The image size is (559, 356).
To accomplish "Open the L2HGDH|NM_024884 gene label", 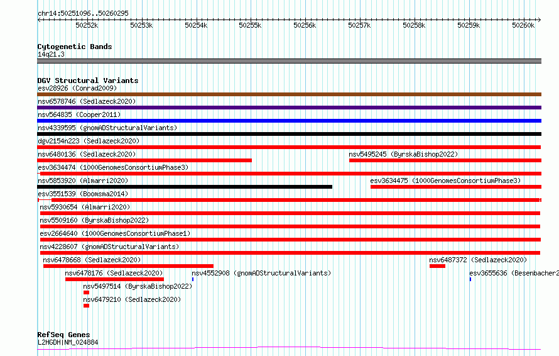I will [68, 342].
